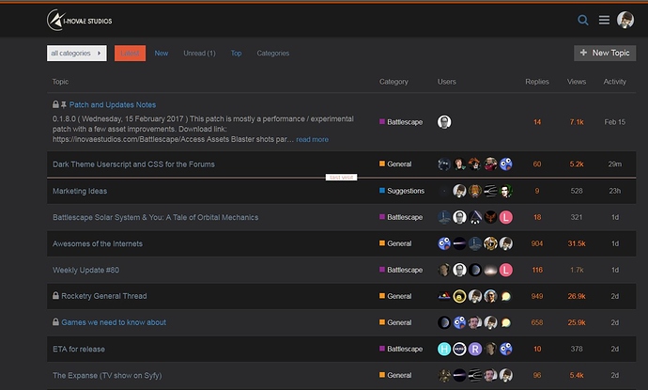648x390 pixels.
Task: Click the pink L avatar in Weekly Update #80 row
Action: 506,270
